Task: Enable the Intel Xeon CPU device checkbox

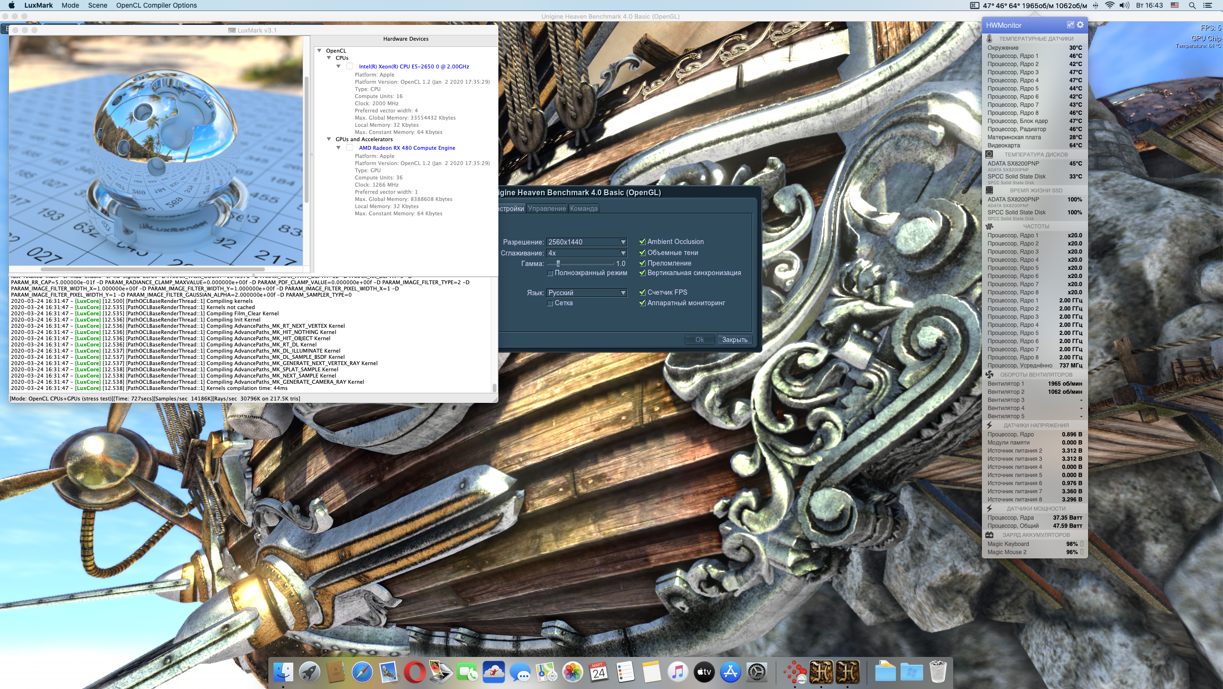Action: (x=350, y=67)
